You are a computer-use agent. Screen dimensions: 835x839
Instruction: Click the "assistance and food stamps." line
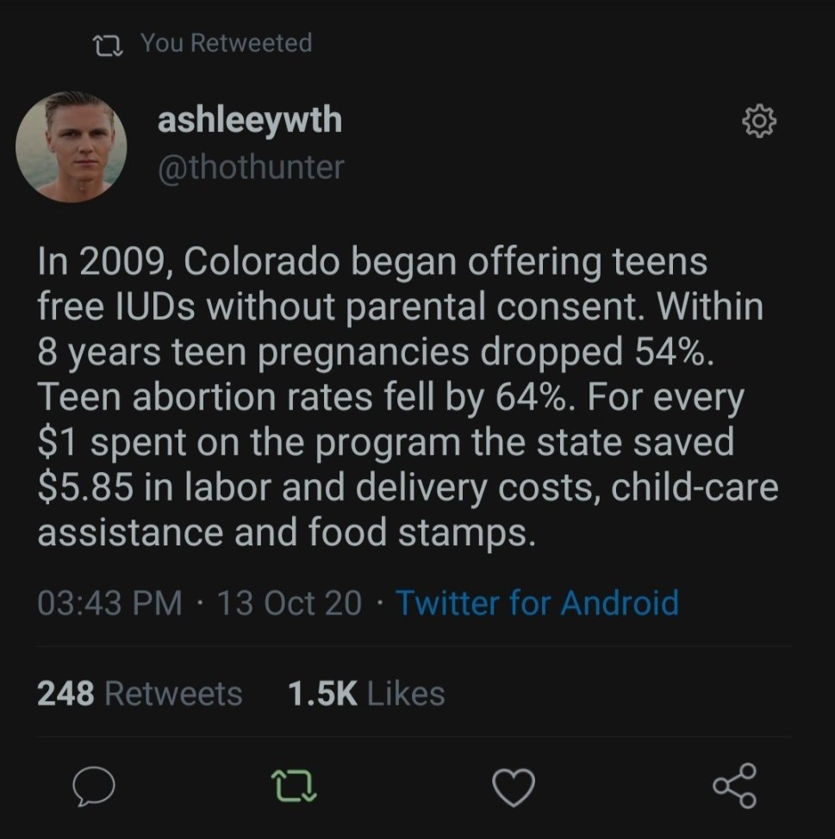tap(286, 532)
